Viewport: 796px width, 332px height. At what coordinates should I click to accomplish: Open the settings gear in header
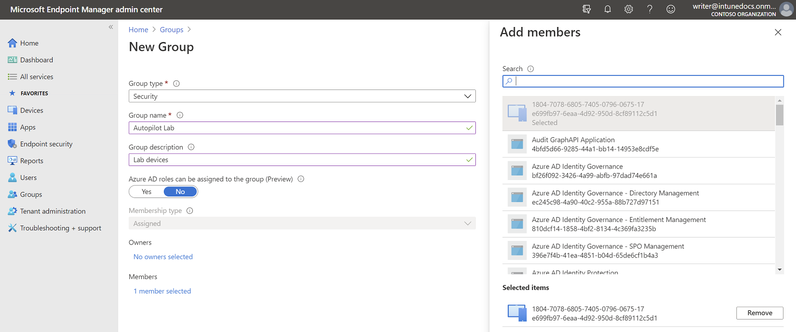point(629,9)
